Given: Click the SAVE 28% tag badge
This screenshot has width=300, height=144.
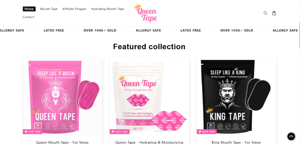Looking at the screenshot, I should [119, 132].
